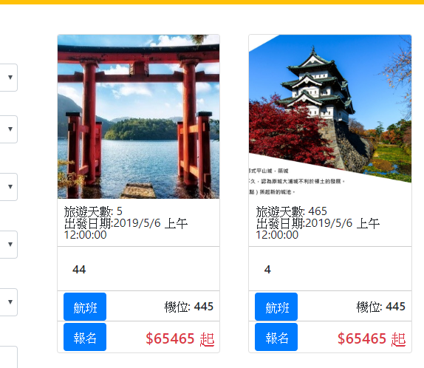The width and height of the screenshot is (424, 368).
Task: Click the empty input box at bottom left
Action: tap(9, 357)
